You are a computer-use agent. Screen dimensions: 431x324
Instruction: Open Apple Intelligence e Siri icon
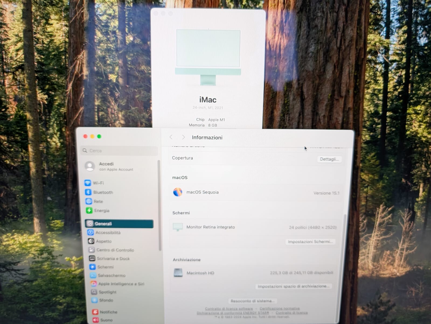pos(93,284)
